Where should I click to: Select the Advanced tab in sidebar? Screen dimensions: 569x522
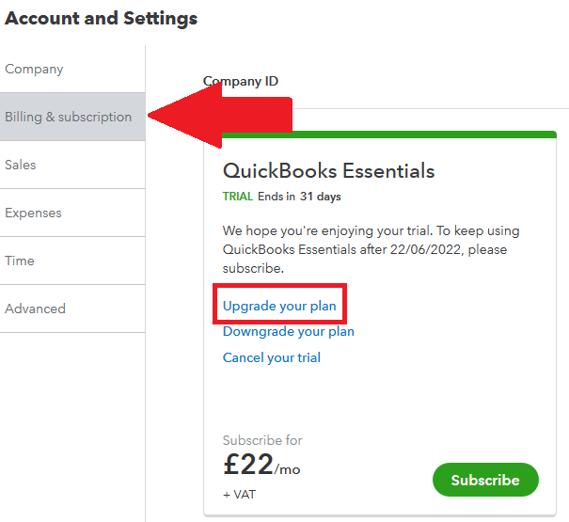[x=35, y=308]
